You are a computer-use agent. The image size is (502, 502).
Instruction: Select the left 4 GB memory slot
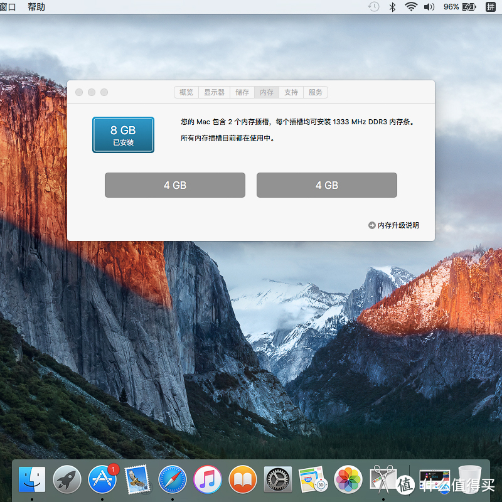point(174,184)
